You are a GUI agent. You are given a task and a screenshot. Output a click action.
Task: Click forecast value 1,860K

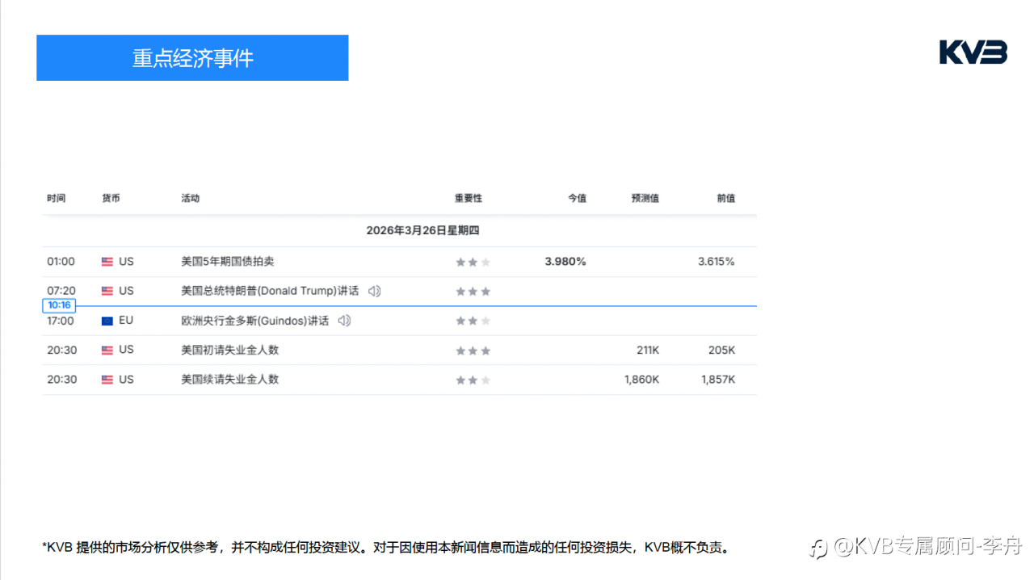coord(641,380)
